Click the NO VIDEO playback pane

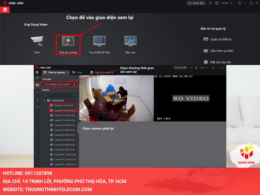pyautogui.click(x=190, y=98)
